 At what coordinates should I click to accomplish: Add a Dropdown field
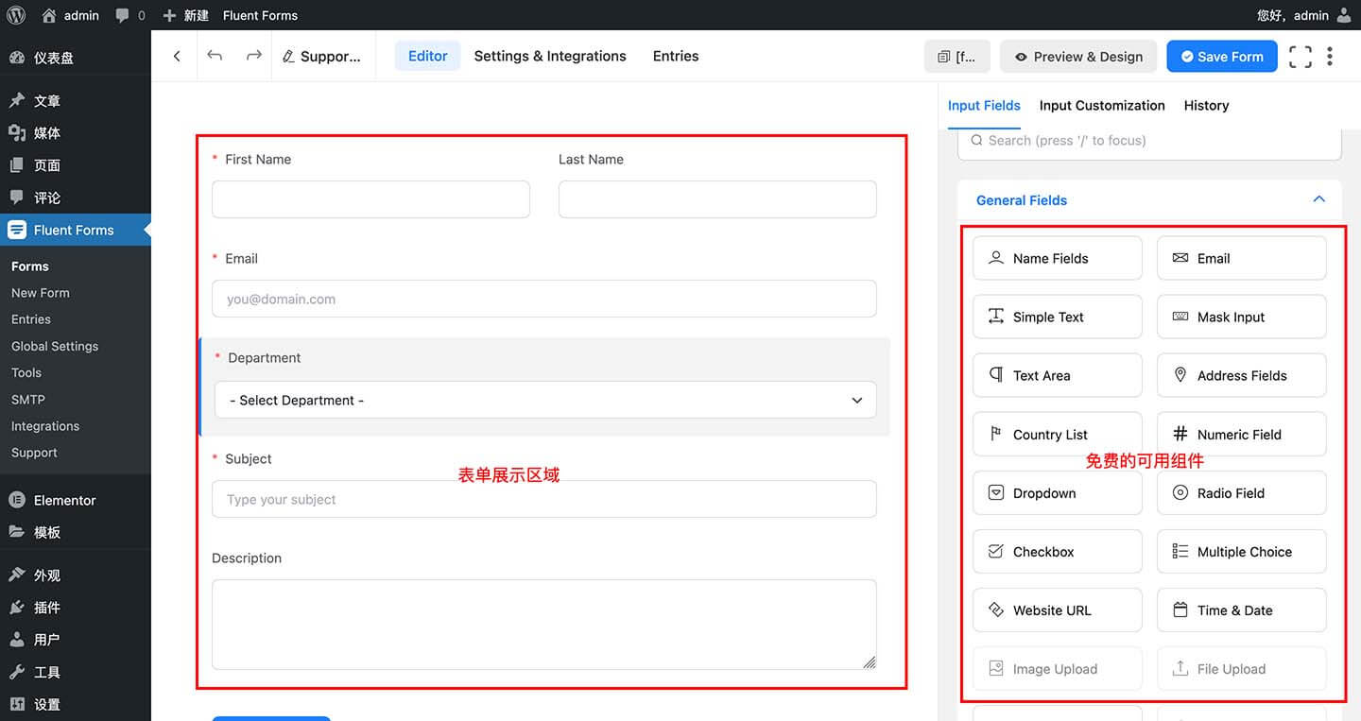1058,492
